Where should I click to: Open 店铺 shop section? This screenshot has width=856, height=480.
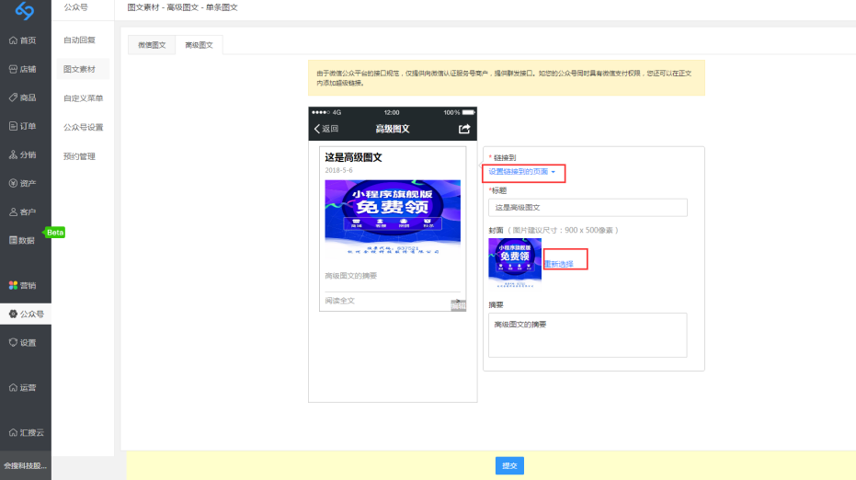(x=23, y=69)
